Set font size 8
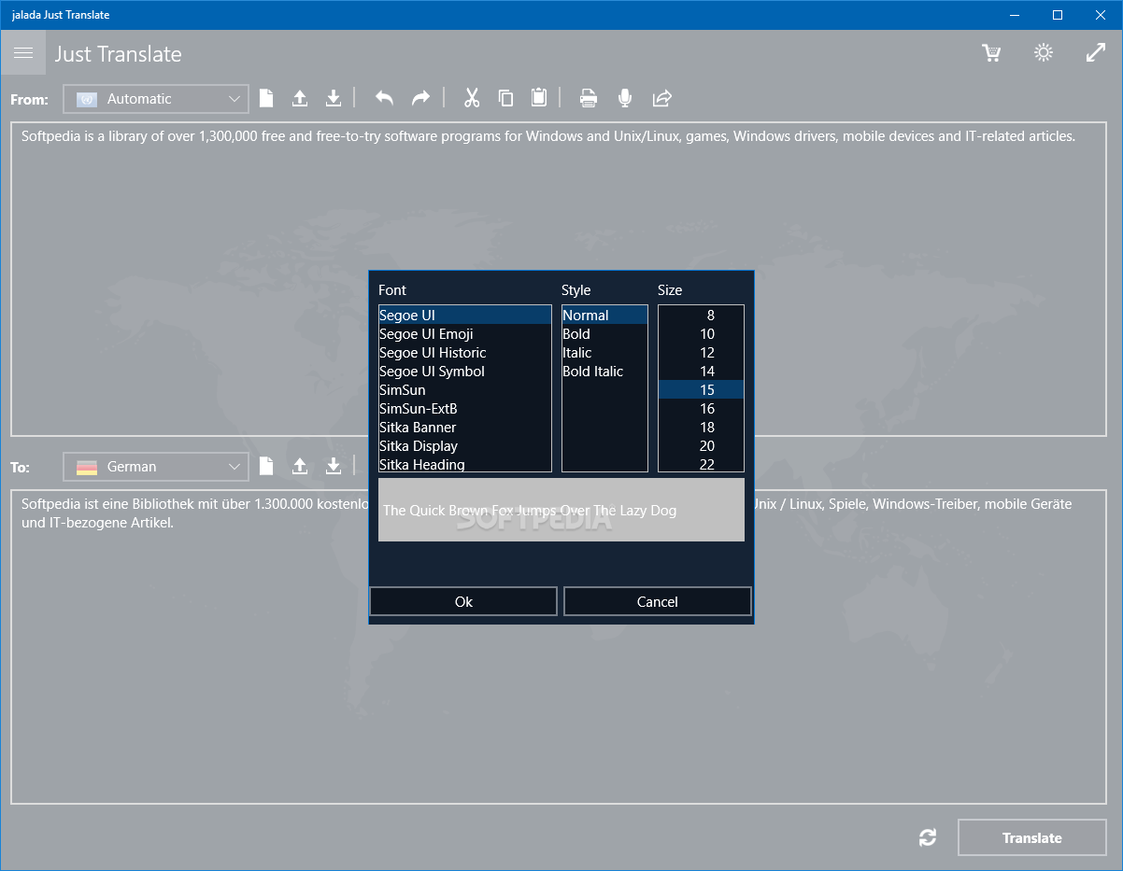The height and width of the screenshot is (871, 1123). [701, 316]
